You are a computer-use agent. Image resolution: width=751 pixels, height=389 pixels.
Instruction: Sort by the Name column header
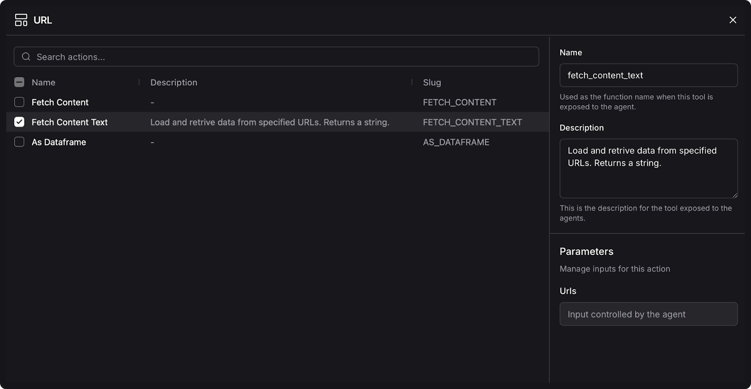point(44,82)
